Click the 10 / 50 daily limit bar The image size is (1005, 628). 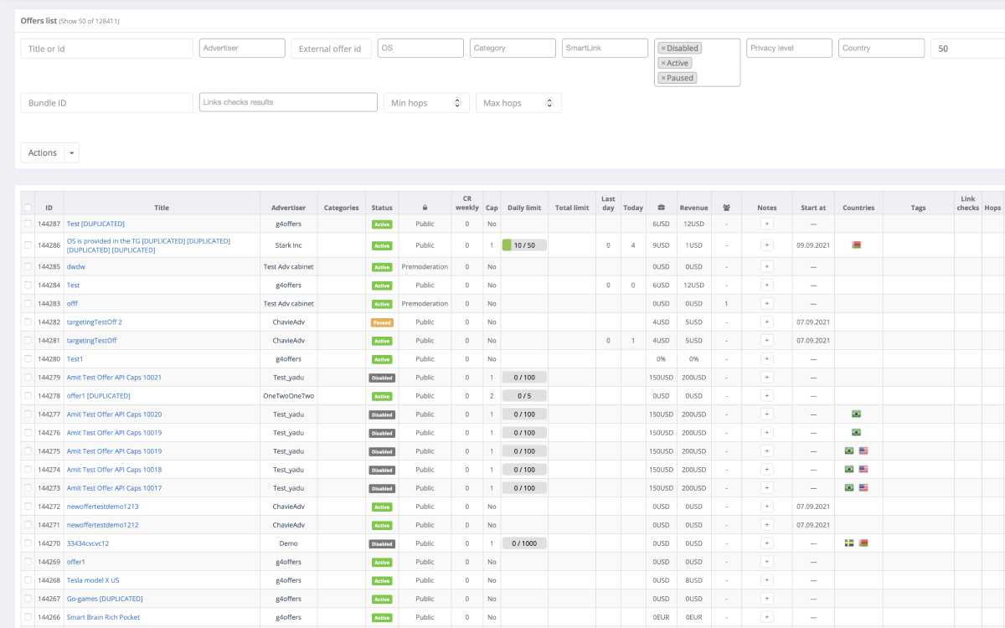[x=524, y=245]
